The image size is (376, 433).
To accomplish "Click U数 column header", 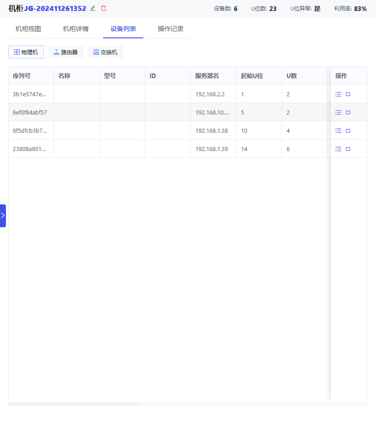I will click(x=304, y=76).
